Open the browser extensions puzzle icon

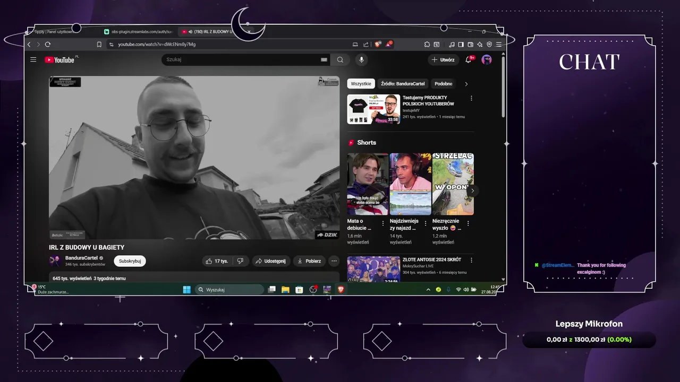tap(427, 45)
